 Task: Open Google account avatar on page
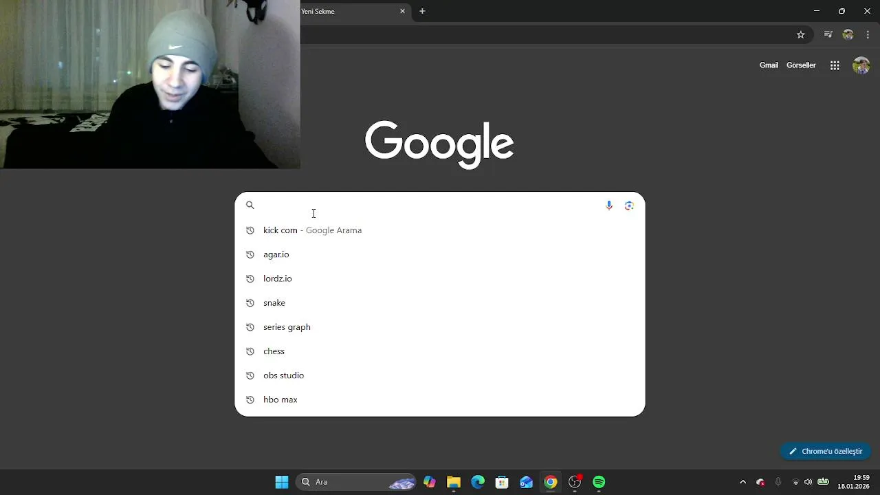[861, 65]
